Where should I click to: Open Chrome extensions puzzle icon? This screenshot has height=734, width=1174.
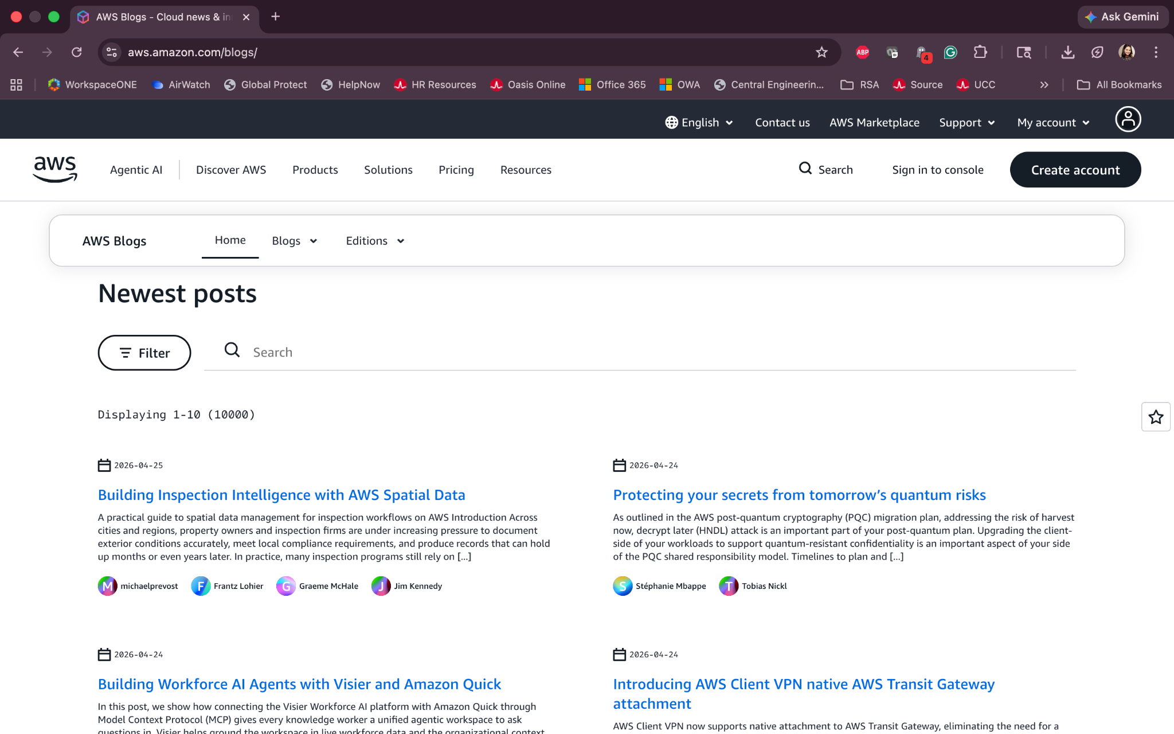pyautogui.click(x=980, y=52)
